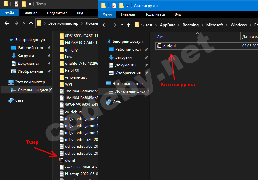Click Roaming segment in address breadcrumb
The height and width of the screenshot is (180, 258).
pyautogui.click(x=191, y=25)
